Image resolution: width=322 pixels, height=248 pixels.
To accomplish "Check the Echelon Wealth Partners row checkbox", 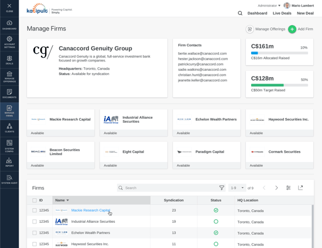I will point(35,233).
